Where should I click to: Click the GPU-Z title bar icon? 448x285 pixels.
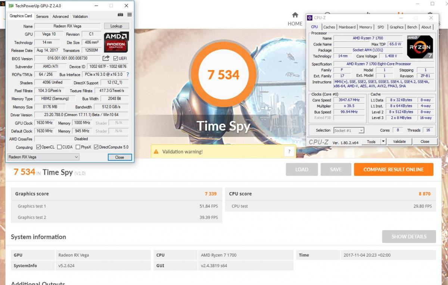coord(11,6)
